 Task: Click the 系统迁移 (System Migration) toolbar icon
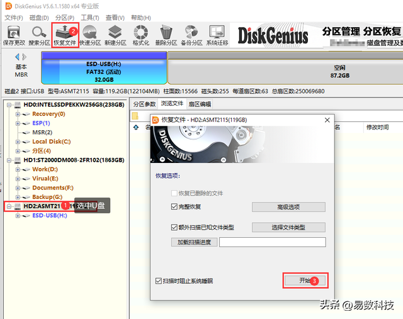[217, 35]
